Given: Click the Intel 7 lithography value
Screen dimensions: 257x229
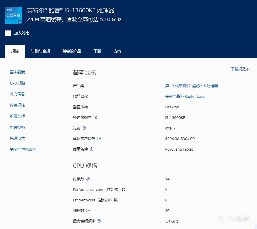Looking at the screenshot, I should [170, 128].
